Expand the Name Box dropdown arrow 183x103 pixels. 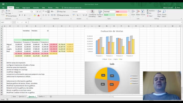point(11,22)
